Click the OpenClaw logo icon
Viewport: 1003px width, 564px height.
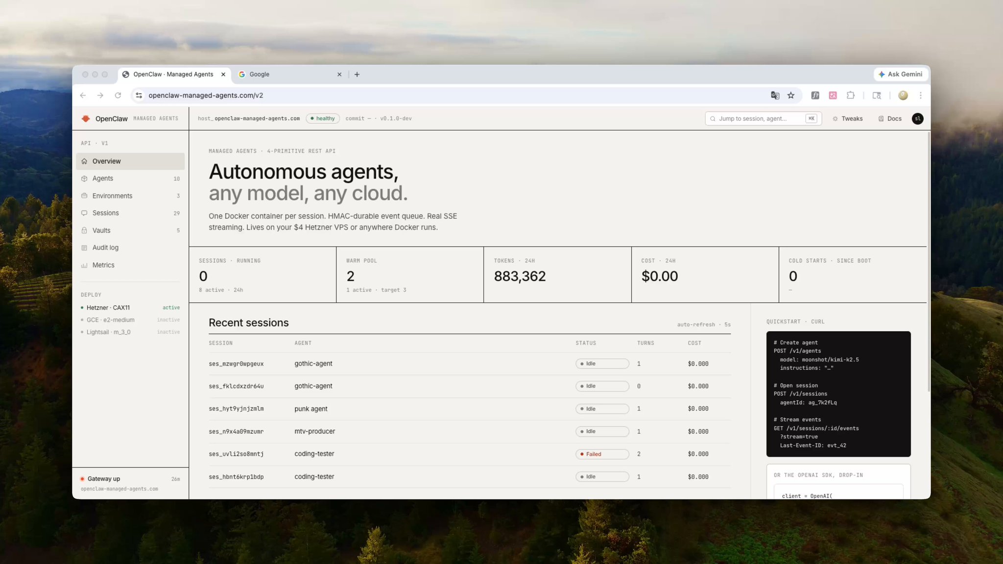86,118
